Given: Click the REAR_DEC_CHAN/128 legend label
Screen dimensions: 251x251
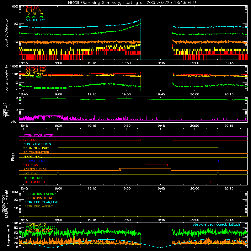Looking at the screenshot, I should tap(41, 202).
